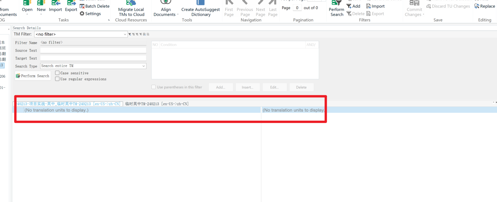Delete the filter in Filters group
Viewport: 497px width, 202px height.
355,14
